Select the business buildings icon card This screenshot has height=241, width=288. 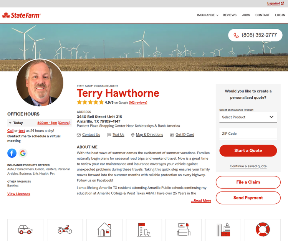[x=223, y=229]
